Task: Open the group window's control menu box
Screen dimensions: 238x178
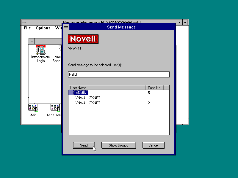Action: point(32,41)
